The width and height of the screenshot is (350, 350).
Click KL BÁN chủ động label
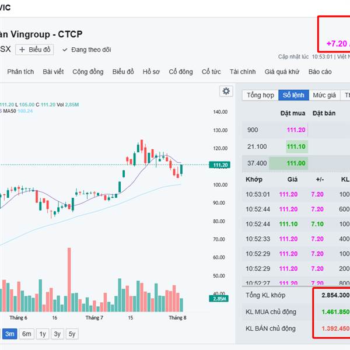pyautogui.click(x=271, y=328)
